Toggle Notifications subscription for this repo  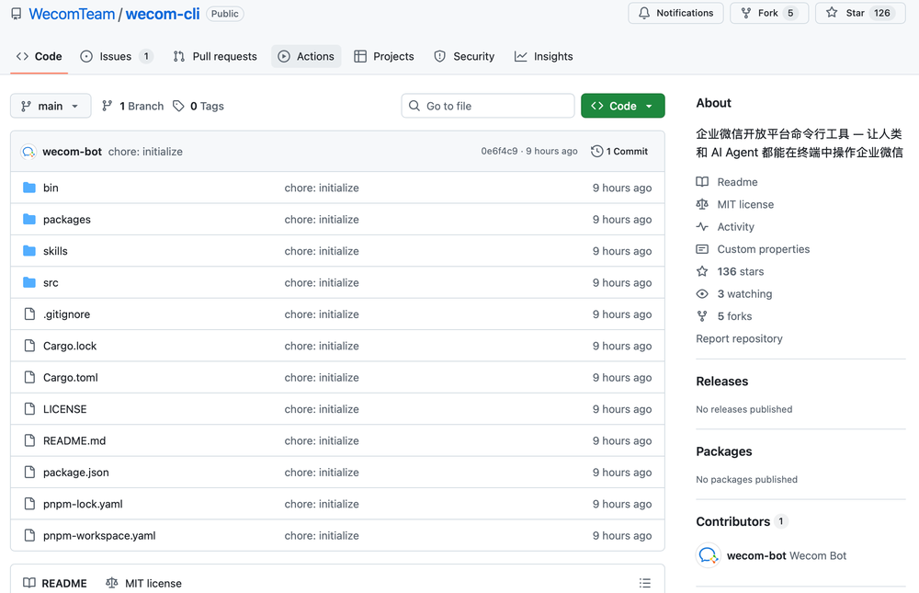click(675, 13)
